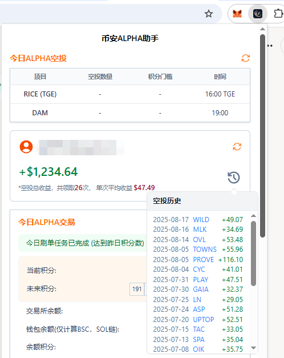Open the PROVE token link
Screen dimensions: 284x358
click(x=204, y=260)
